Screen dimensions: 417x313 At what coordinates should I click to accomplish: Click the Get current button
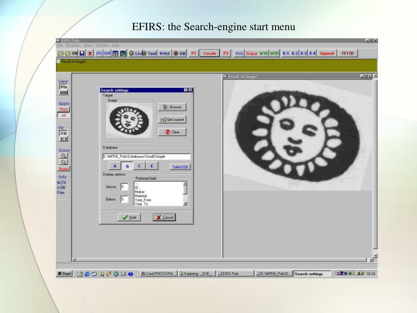pos(172,119)
